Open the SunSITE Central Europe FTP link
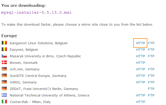 [x=151, y=76]
